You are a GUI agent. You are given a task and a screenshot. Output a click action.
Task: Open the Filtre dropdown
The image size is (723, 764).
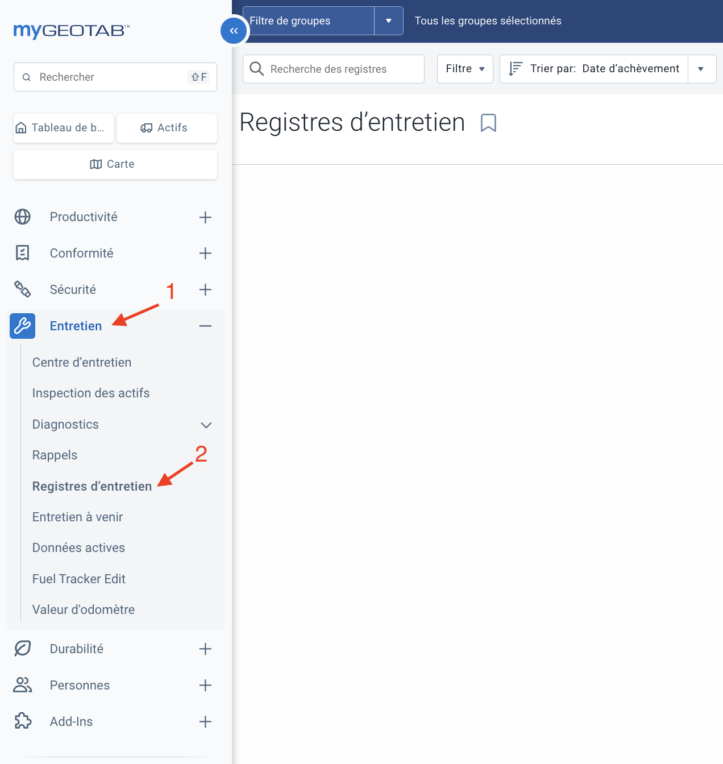coord(465,69)
